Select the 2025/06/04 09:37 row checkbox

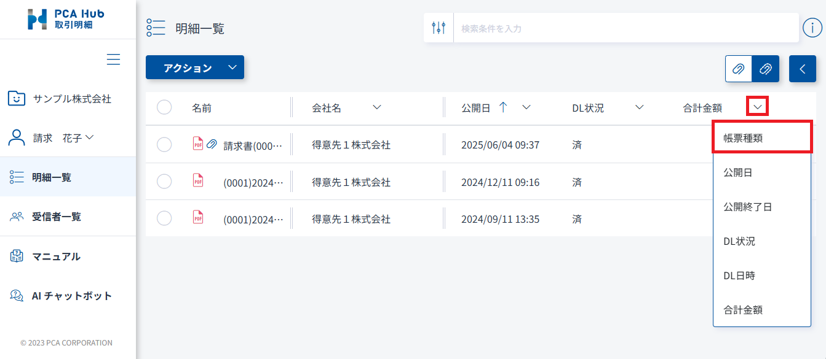(x=164, y=145)
